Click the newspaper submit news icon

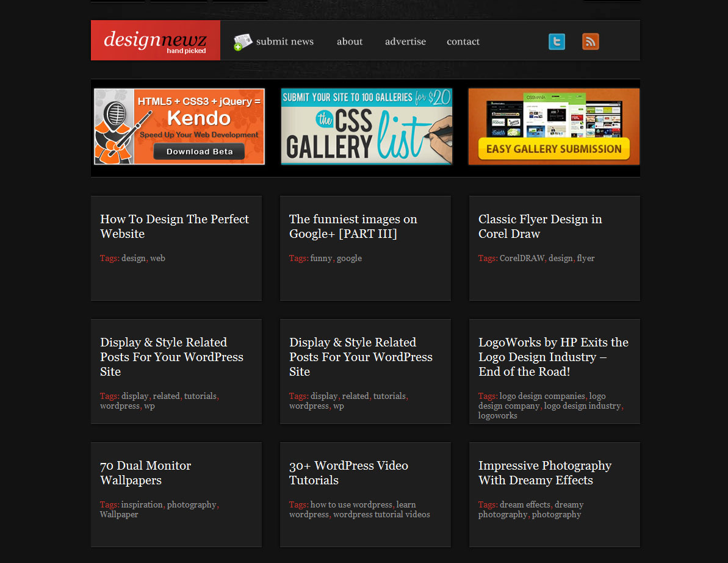coord(242,41)
